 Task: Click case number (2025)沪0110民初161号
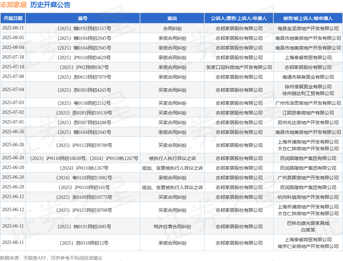pyautogui.click(x=84, y=188)
